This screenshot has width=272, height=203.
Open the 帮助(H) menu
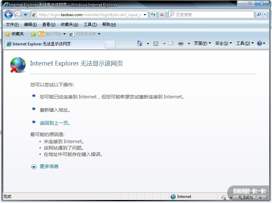pyautogui.click(x=109, y=25)
